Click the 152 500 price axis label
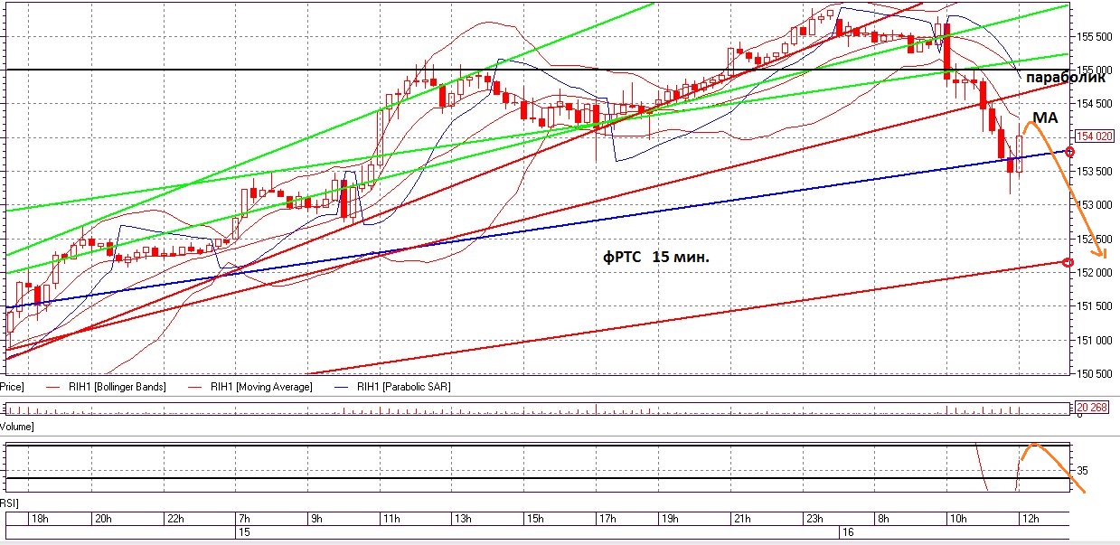Image resolution: width=1120 pixels, height=545 pixels. click(x=1093, y=240)
